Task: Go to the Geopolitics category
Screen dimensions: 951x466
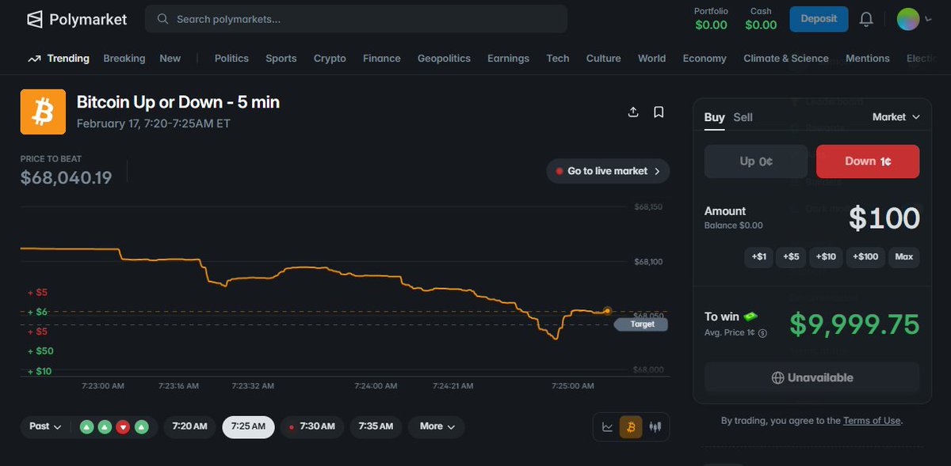Action: pos(444,59)
